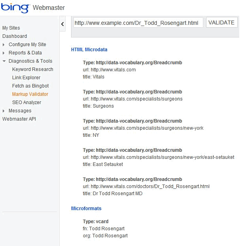Open the SEO Analyzer tool
Screen dimensions: 242x246
click(26, 102)
